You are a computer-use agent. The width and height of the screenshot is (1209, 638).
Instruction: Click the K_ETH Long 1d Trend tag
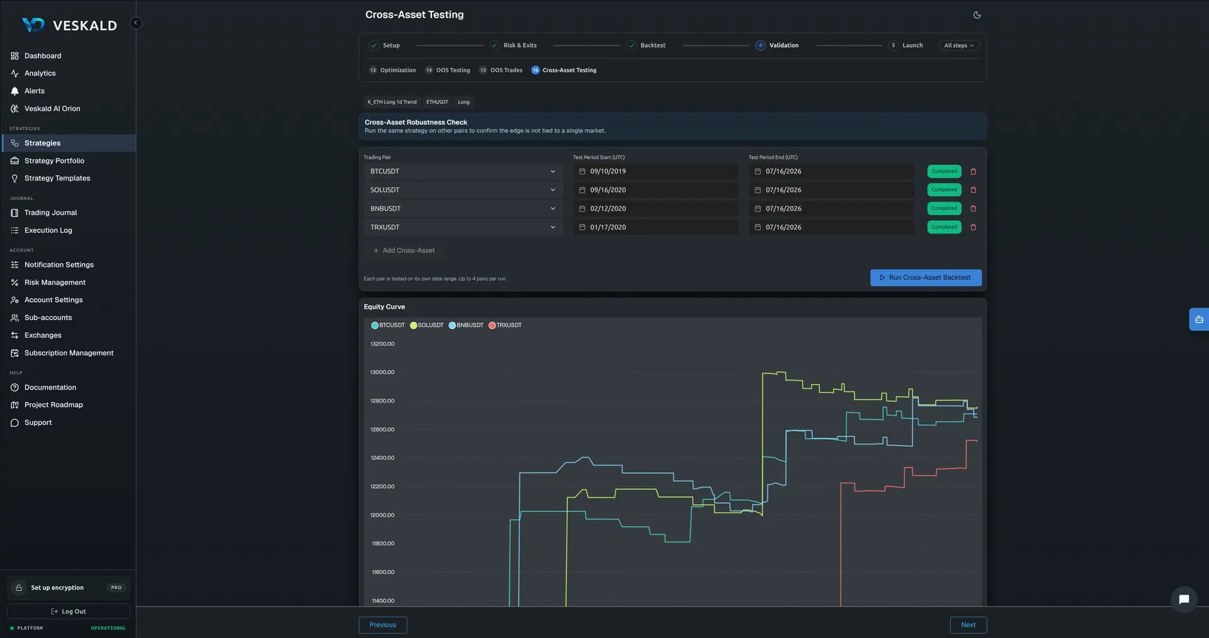coord(392,102)
